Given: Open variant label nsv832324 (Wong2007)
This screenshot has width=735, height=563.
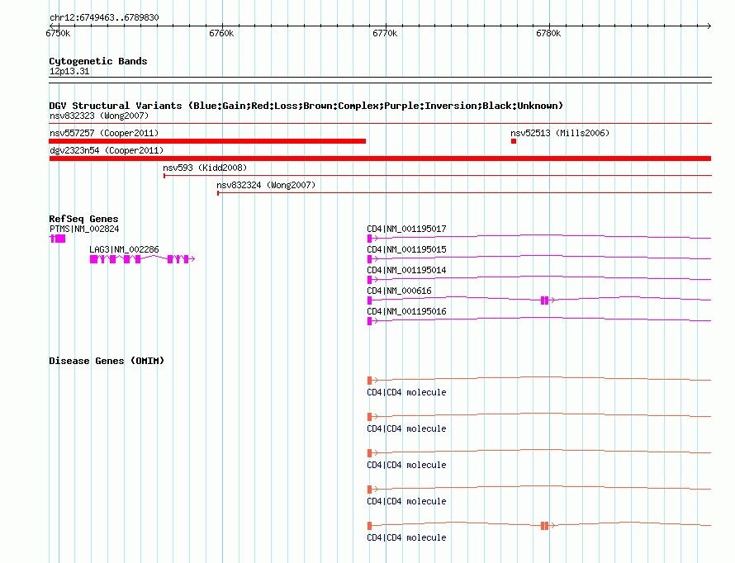Looking at the screenshot, I should tap(266, 185).
